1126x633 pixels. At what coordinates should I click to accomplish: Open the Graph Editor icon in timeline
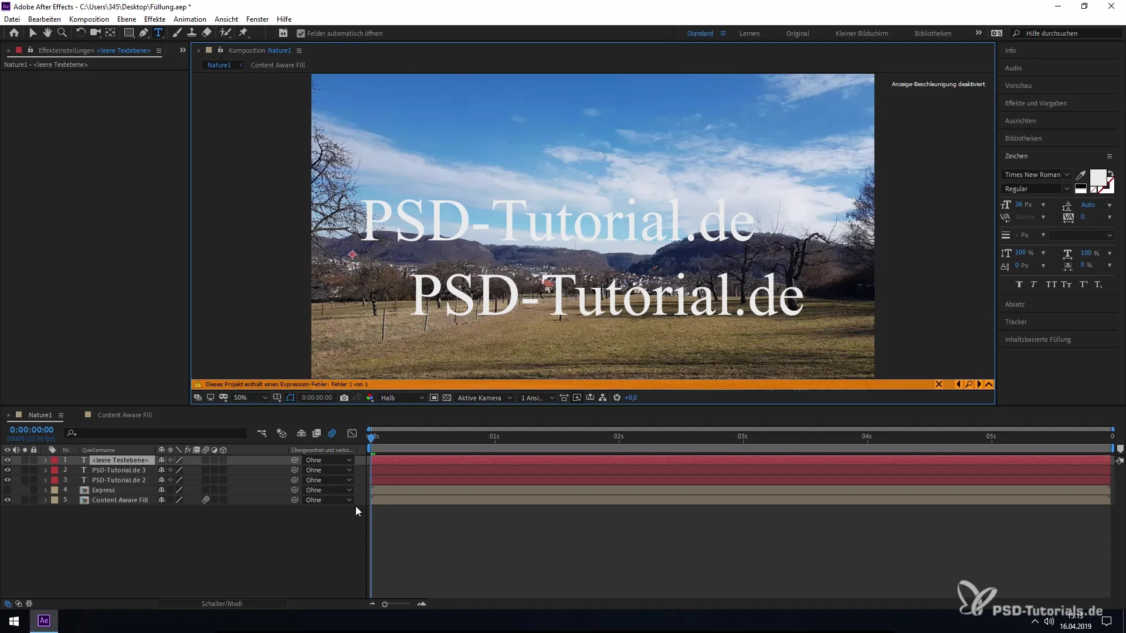click(x=352, y=433)
